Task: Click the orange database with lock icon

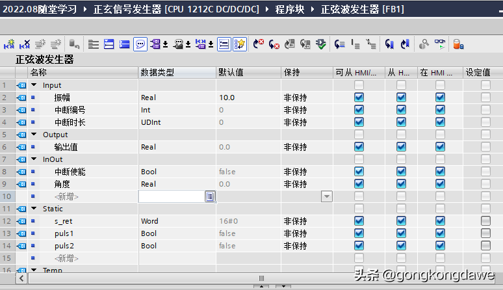Action: (458, 44)
